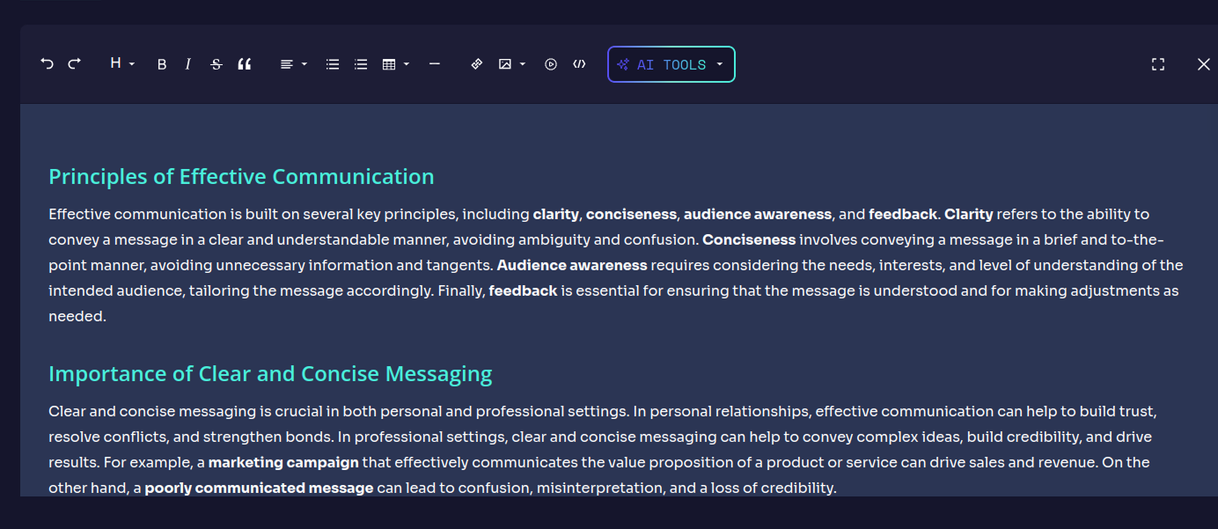The image size is (1218, 529).
Task: Click the Importance of Clear and Concise Messaging heading
Action: (270, 374)
